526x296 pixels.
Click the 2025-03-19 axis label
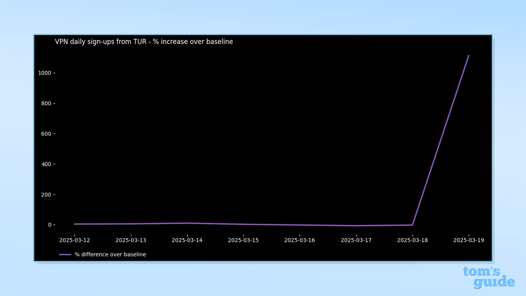coord(468,240)
